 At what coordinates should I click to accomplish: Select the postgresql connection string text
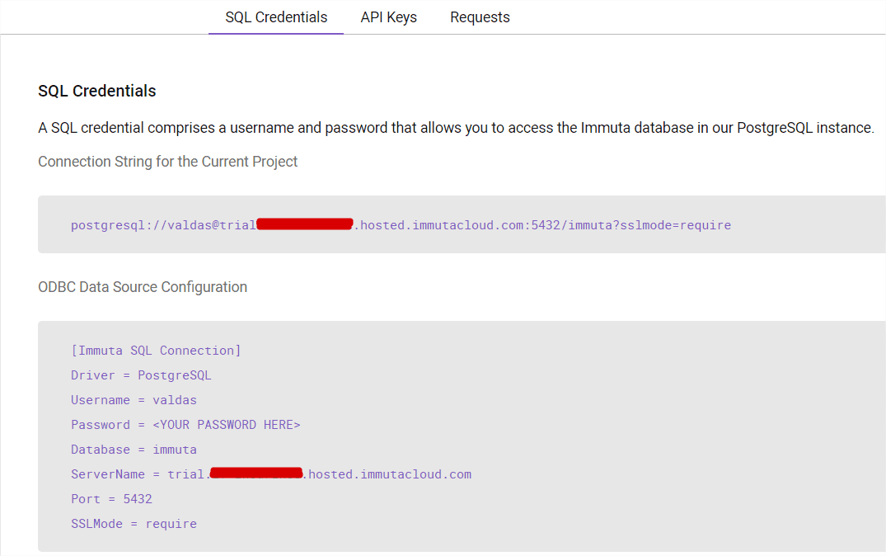coord(401,225)
